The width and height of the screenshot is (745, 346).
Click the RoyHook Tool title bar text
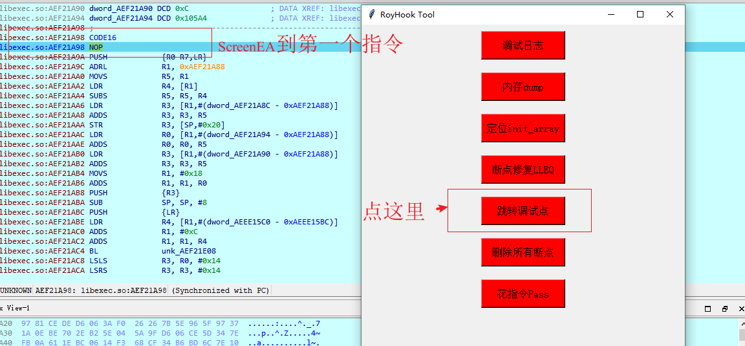point(407,14)
